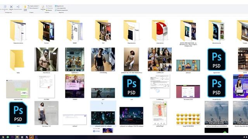Select PSD file right of the pink web form

(216, 86)
